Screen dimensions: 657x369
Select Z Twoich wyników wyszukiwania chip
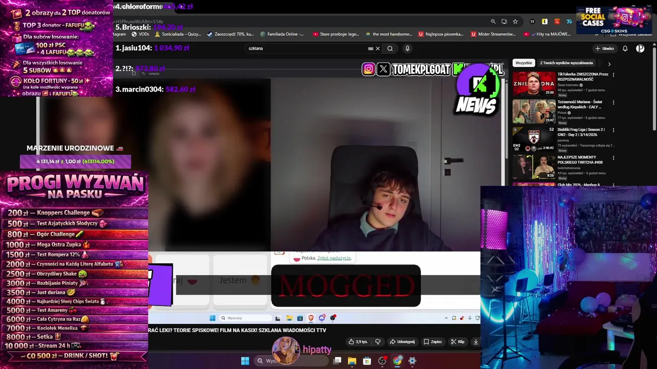click(566, 63)
